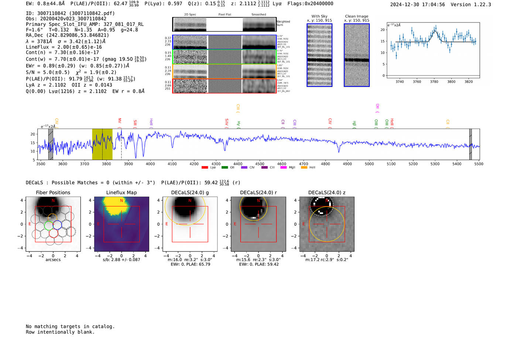517x352 pixels.
Task: Click the purple HeII label near 4000
Action: coord(151,123)
